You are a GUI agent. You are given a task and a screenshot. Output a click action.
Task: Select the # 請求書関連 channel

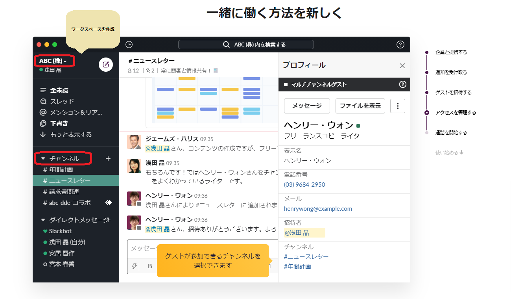click(x=76, y=191)
